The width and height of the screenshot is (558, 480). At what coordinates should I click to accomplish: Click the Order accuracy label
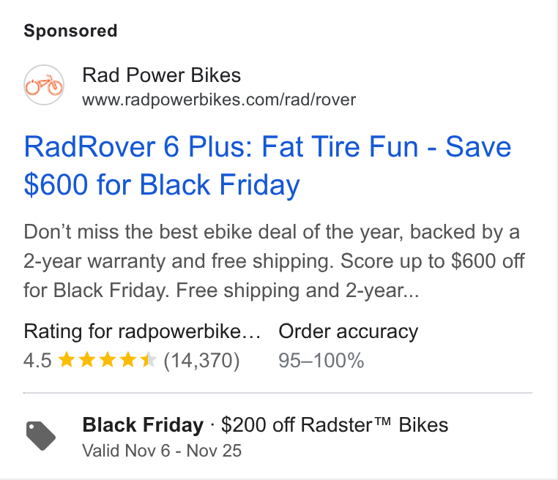pos(348,331)
